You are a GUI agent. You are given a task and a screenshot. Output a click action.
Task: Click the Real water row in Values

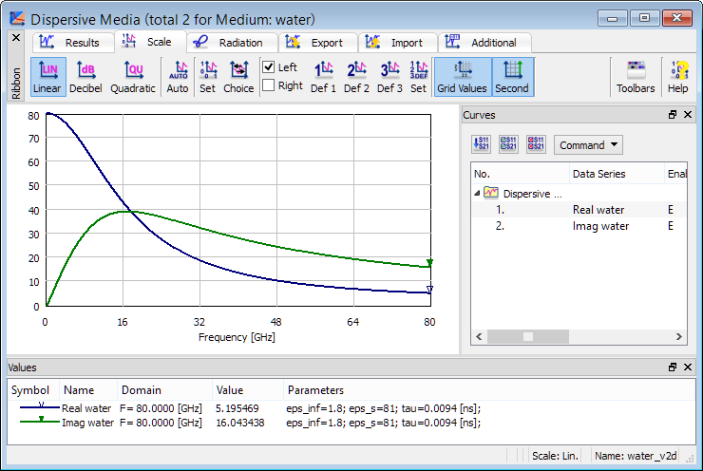point(351,408)
